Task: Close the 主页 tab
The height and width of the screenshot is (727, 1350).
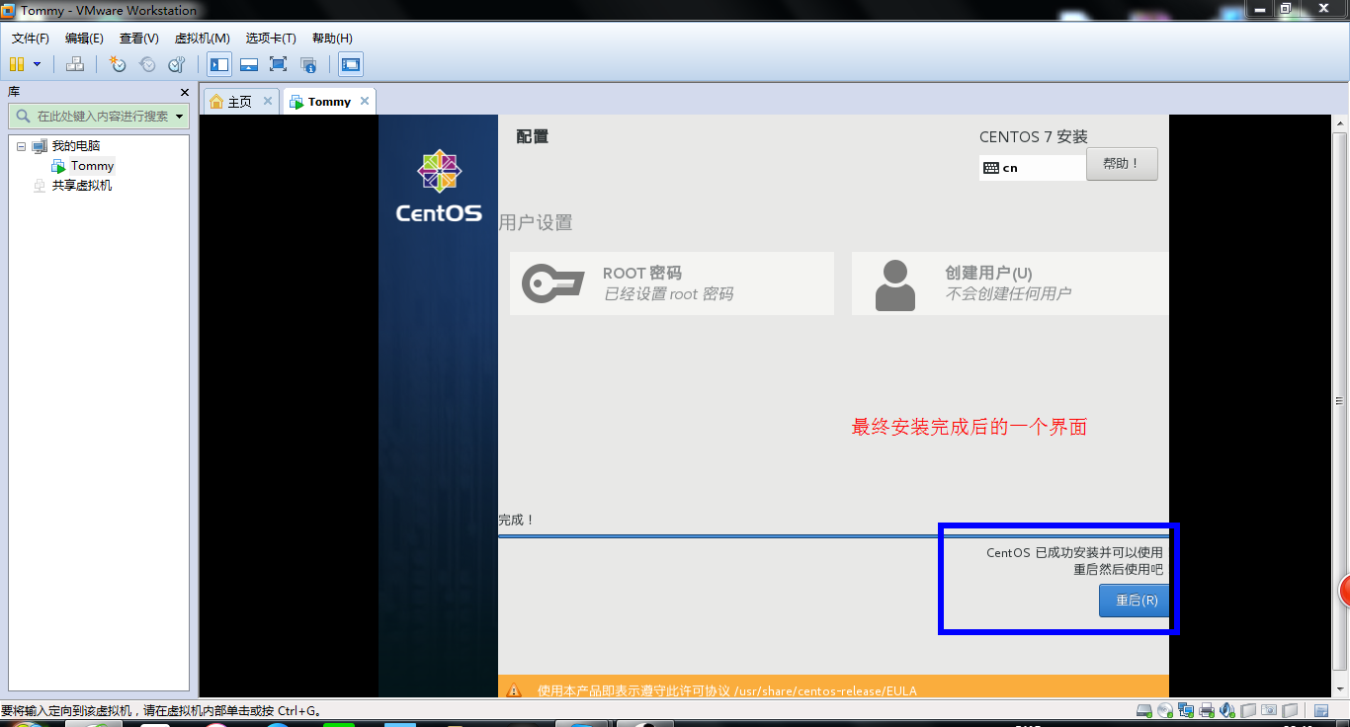Action: click(268, 101)
